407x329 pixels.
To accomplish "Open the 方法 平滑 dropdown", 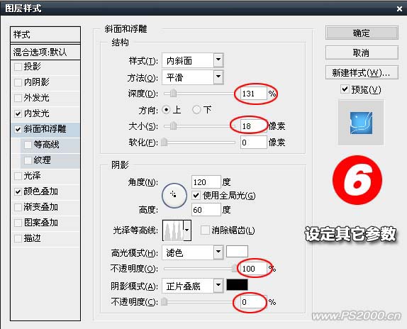I will tap(193, 77).
